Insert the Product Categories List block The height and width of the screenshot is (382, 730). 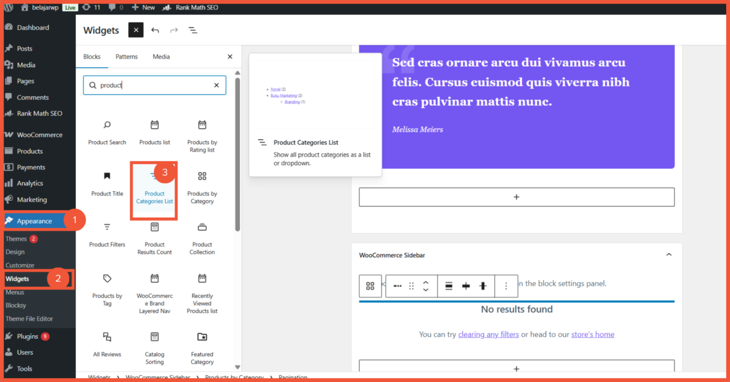pyautogui.click(x=154, y=191)
